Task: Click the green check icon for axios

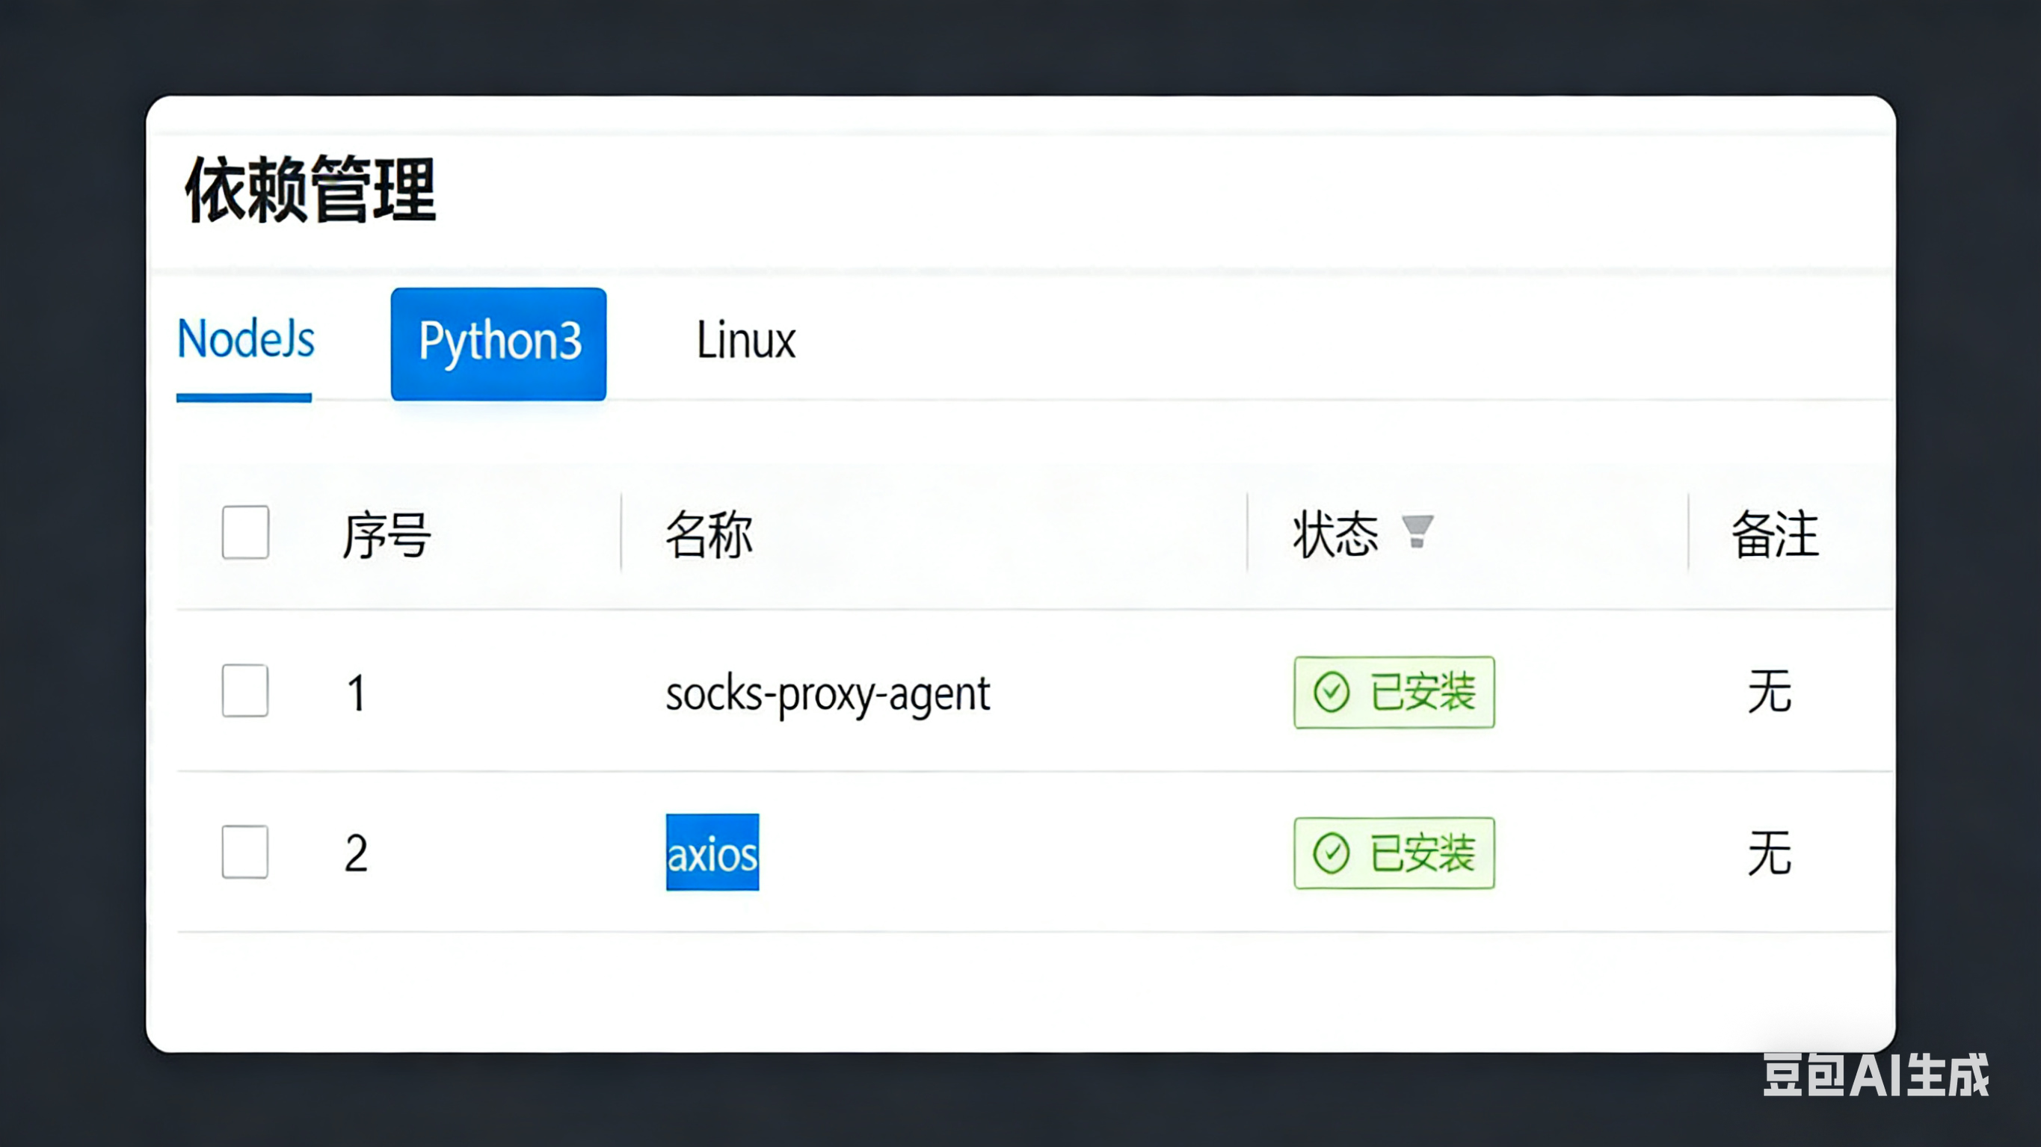Action: click(1331, 853)
